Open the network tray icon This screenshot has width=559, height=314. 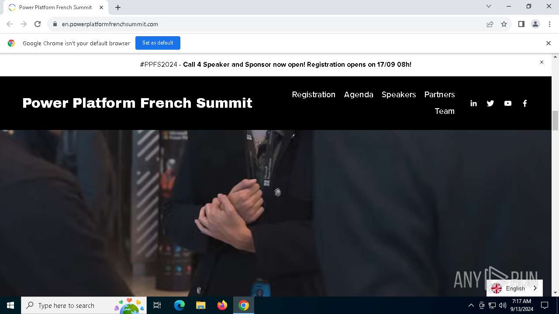coord(492,305)
